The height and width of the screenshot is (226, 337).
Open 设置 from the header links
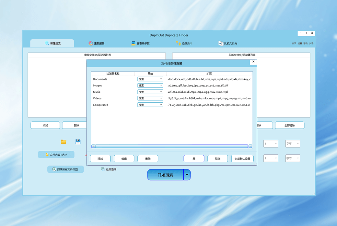click(300, 44)
